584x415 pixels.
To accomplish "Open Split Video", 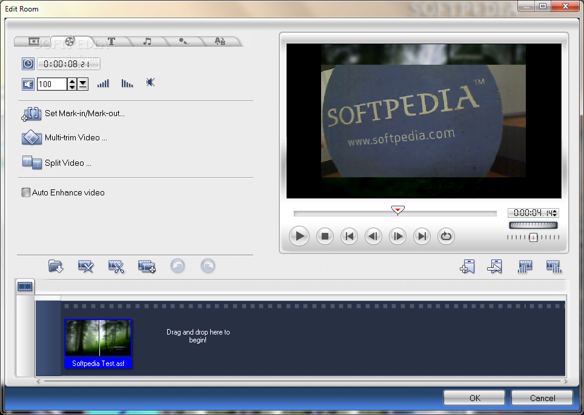I will (68, 163).
